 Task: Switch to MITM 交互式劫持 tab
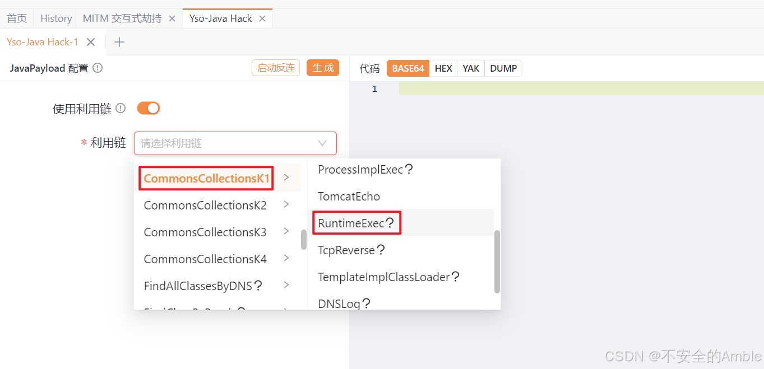tap(122, 18)
